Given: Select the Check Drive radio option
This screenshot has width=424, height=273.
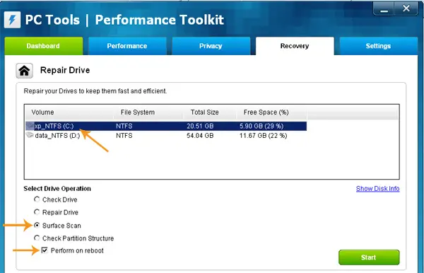Looking at the screenshot, I should [37, 199].
